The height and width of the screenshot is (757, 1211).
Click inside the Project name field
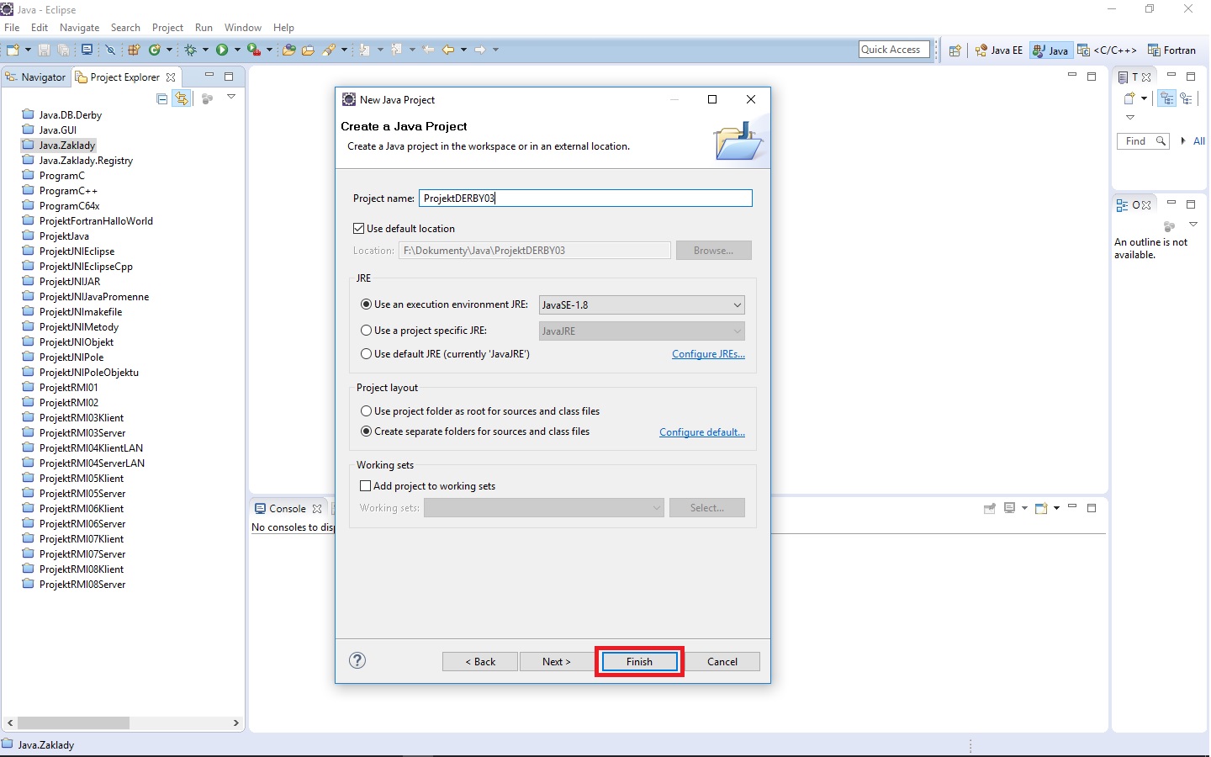[x=585, y=199]
